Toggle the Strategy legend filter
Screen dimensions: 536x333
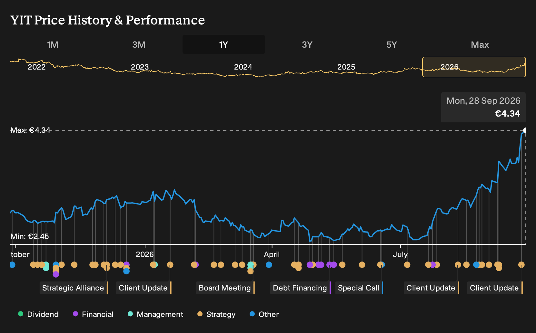click(216, 314)
